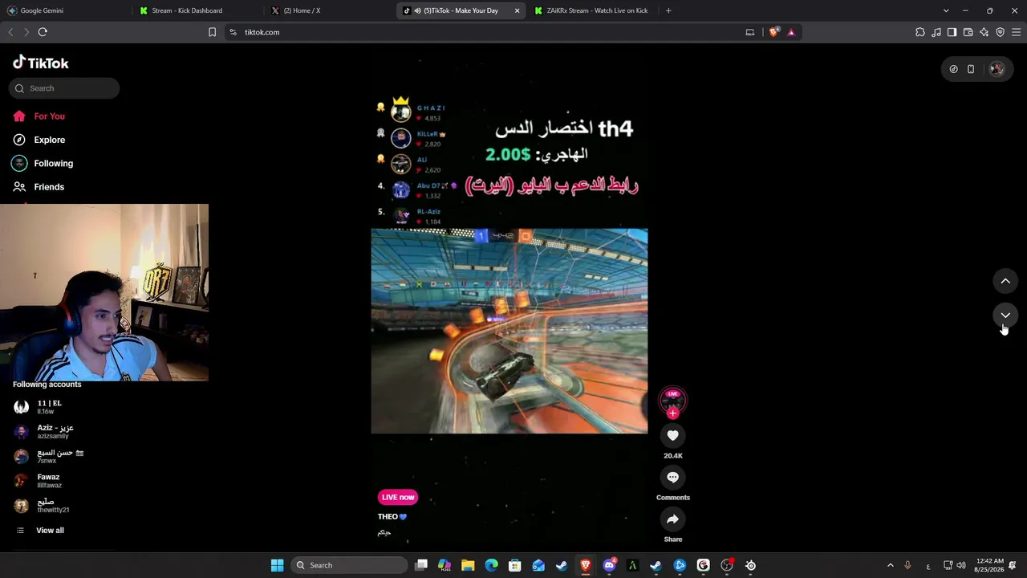Open the Comments speech bubble icon
Screen dimensions: 1027x578
coord(672,477)
